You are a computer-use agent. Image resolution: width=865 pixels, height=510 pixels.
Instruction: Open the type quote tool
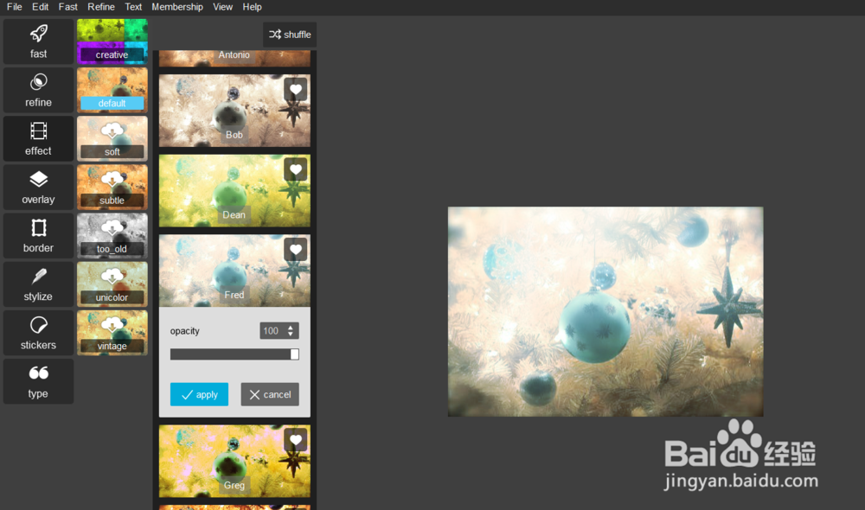pos(38,381)
